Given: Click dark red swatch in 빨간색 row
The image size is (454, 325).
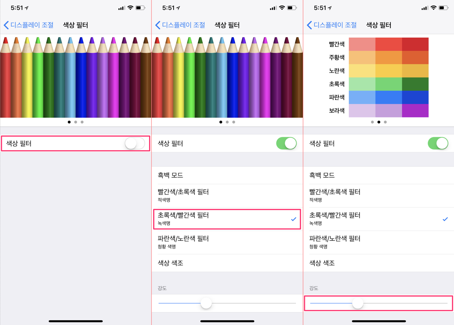Looking at the screenshot, I should click(415, 44).
